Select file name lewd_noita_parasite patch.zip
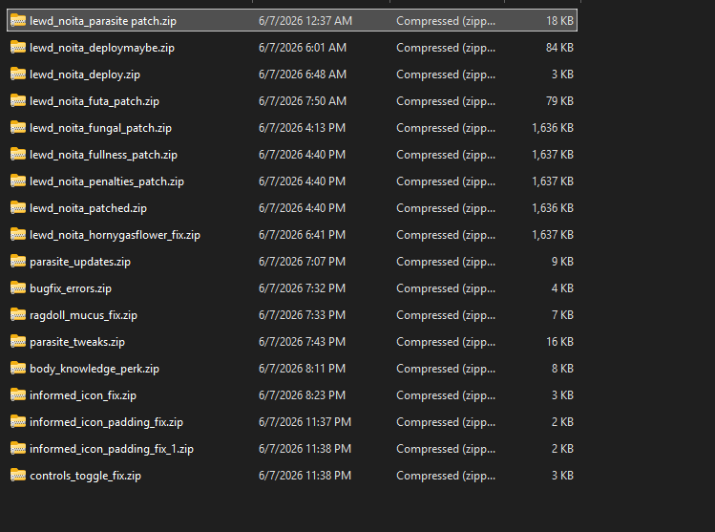 (103, 21)
